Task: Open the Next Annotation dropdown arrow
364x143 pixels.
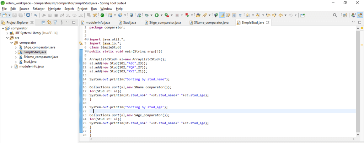Action: 253,15
